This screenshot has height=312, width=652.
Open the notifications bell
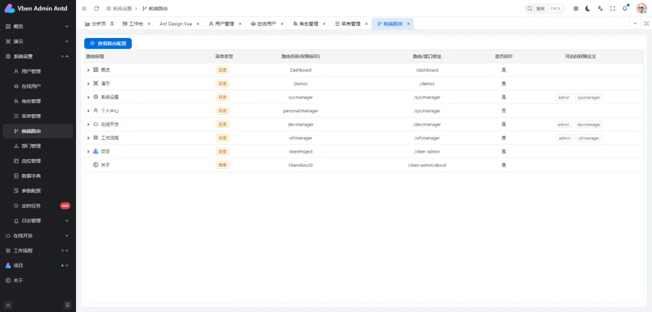[x=625, y=8]
